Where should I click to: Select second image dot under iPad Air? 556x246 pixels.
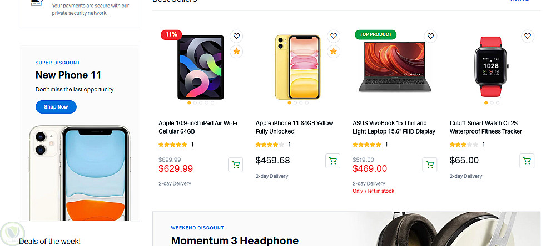click(195, 103)
